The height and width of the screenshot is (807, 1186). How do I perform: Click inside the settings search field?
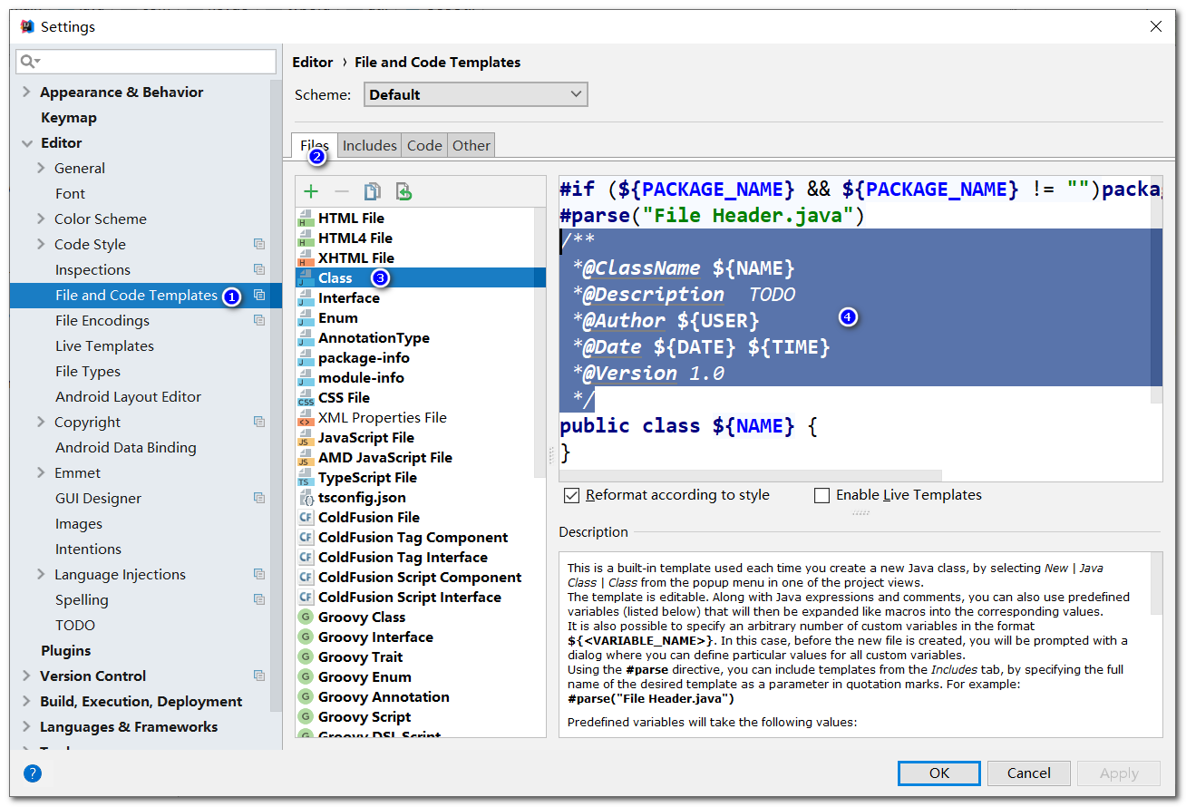click(145, 61)
